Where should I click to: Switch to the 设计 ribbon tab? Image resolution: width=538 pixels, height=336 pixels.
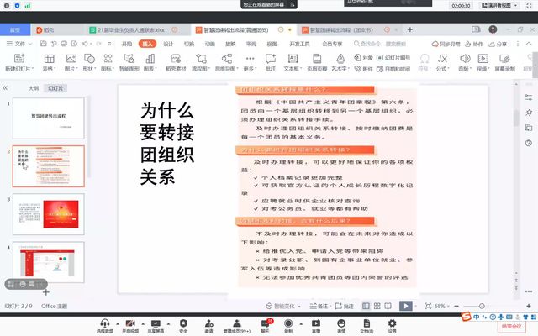pos(168,42)
